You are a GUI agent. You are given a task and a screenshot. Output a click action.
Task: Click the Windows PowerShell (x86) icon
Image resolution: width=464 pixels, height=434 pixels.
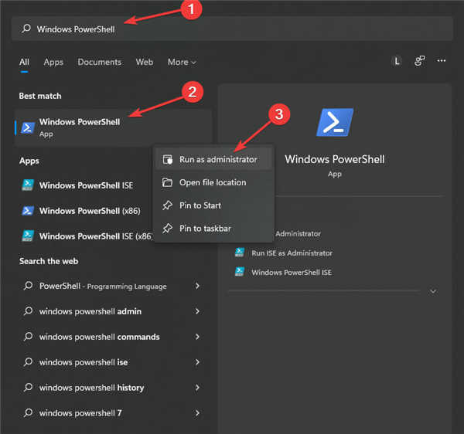tap(28, 211)
